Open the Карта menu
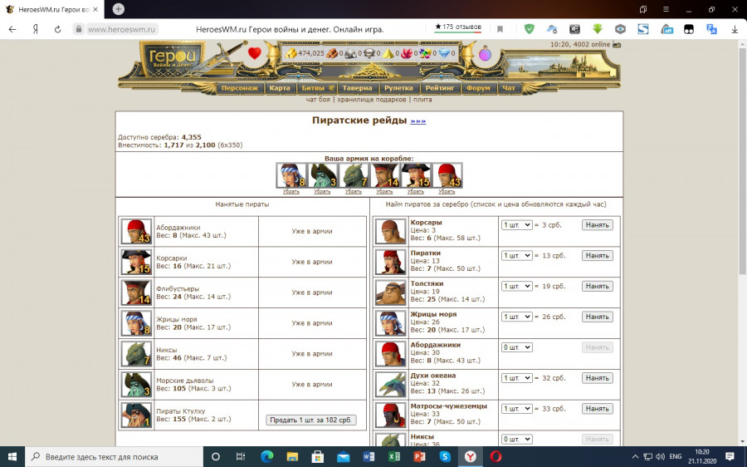The height and width of the screenshot is (467, 747). coord(279,88)
